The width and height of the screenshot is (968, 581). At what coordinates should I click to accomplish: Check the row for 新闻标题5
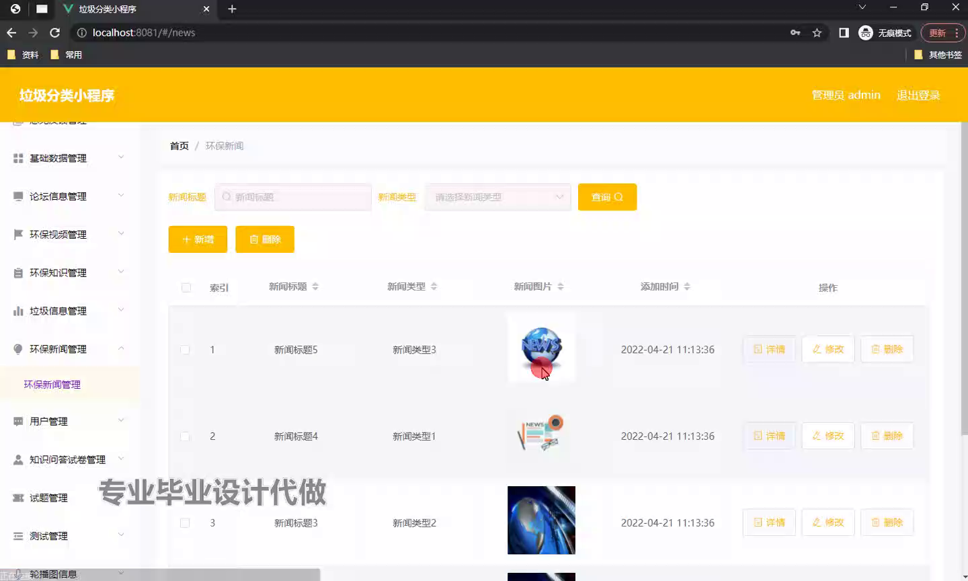185,350
